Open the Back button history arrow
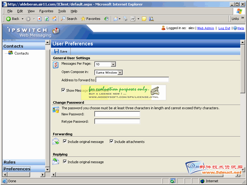247x185 pixels. coord(22,19)
